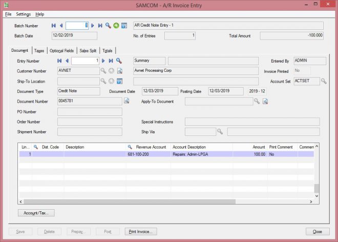Click the Shipment Number field

(90, 132)
